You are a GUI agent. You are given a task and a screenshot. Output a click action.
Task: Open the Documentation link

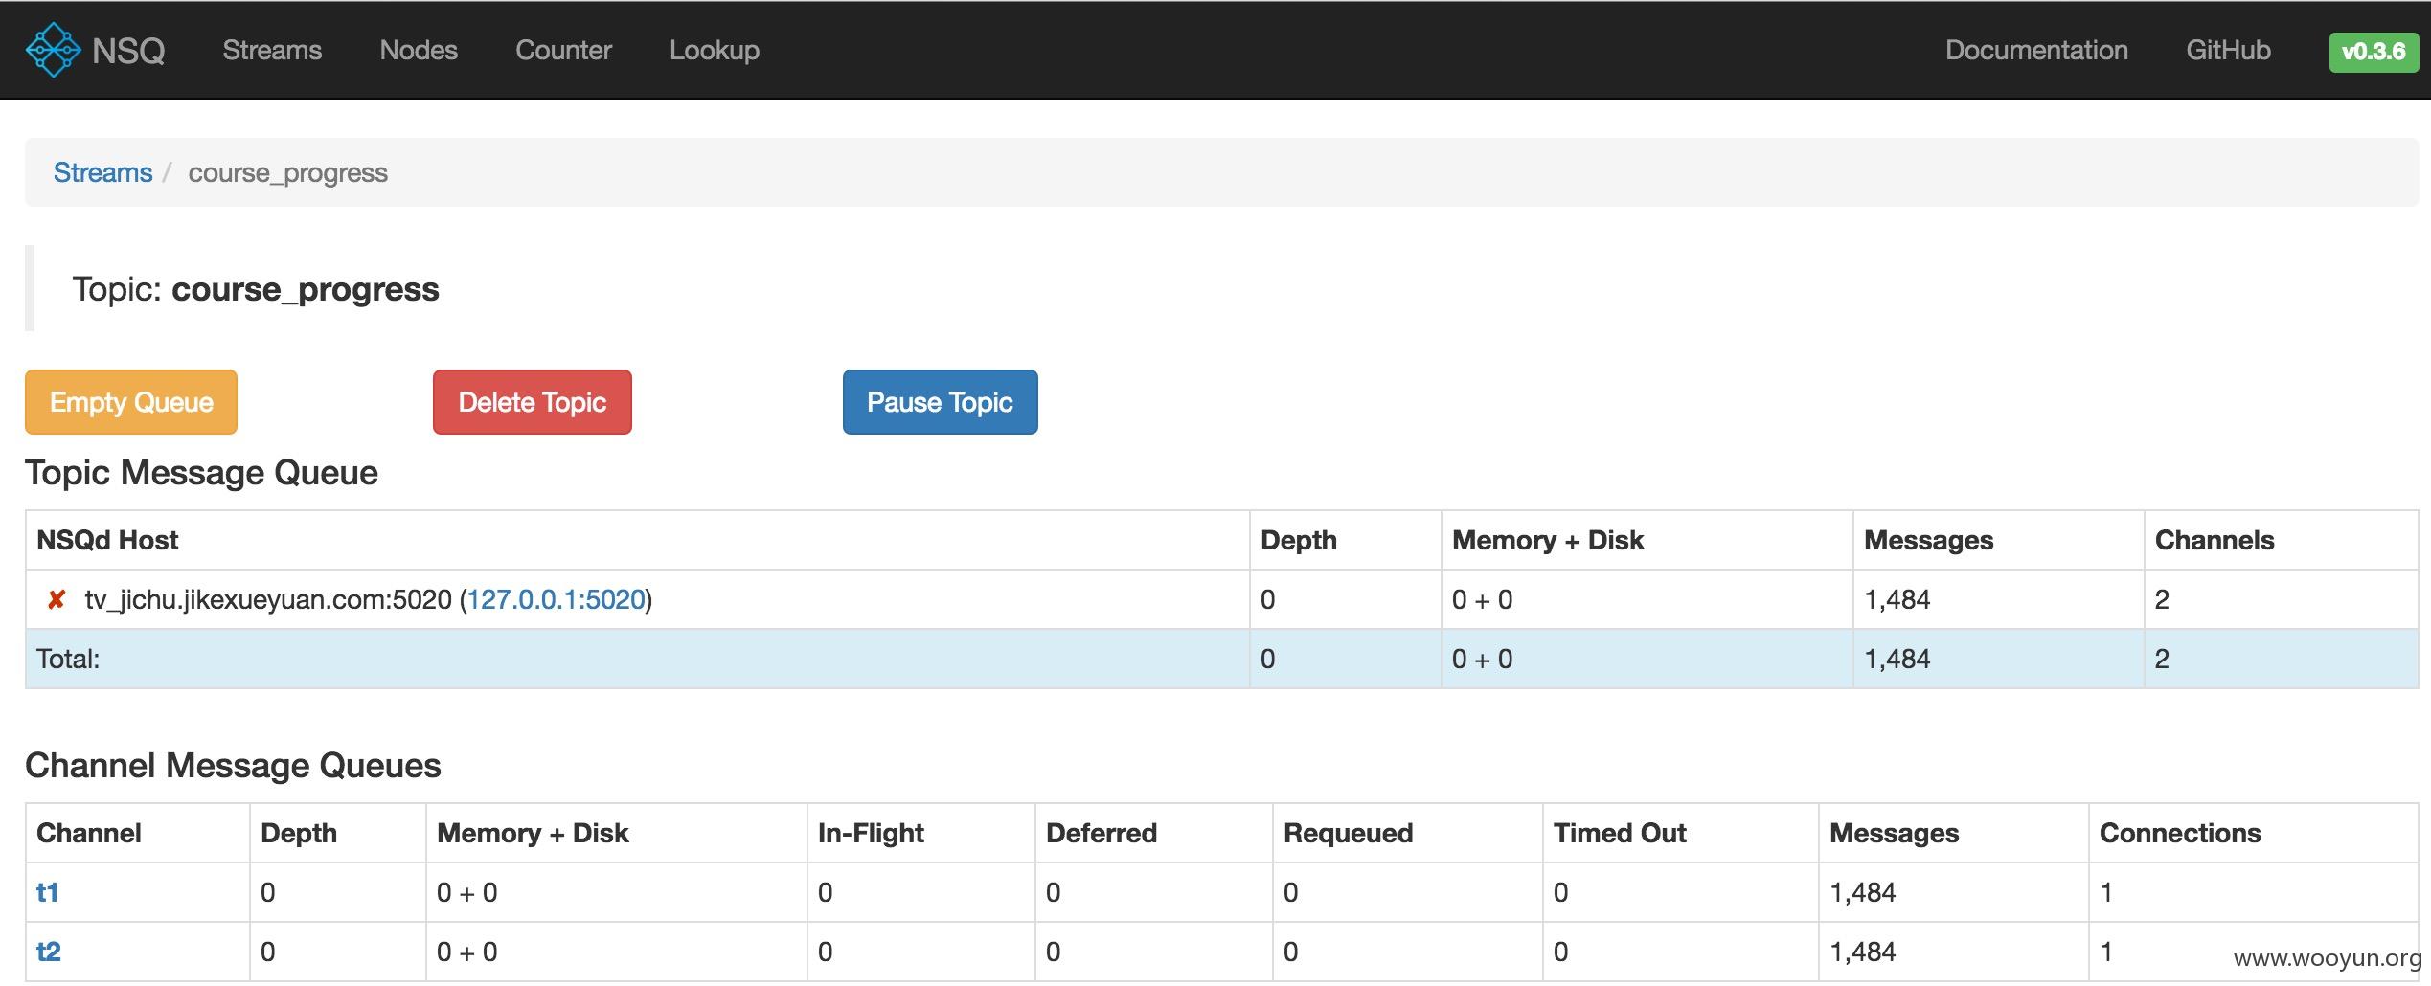[x=2036, y=50]
